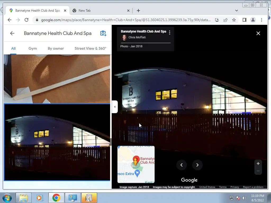271x203 pixels.
Task: Click the Chris Moffatt profile picture
Action: [x=124, y=37]
